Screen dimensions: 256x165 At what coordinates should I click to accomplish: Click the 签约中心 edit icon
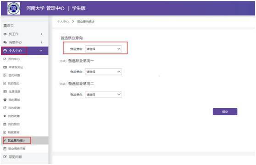5,59
